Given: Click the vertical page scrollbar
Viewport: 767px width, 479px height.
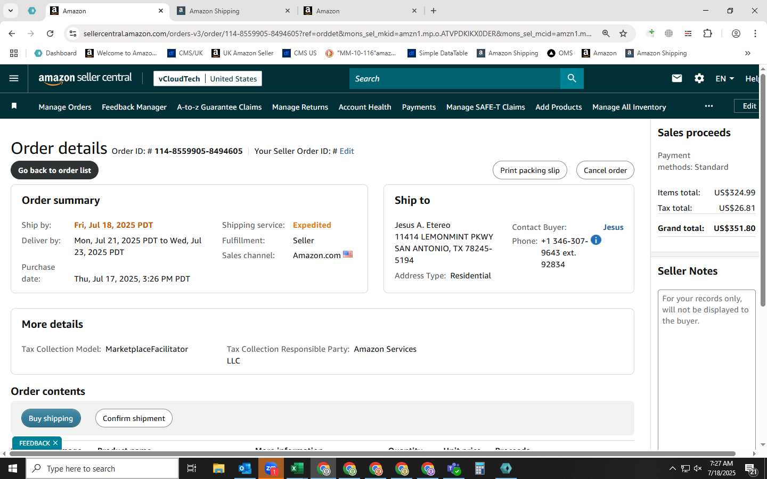Looking at the screenshot, I should coord(763,190).
